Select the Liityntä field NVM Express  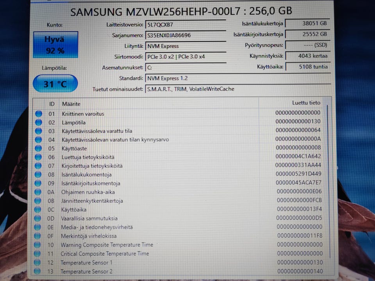pyautogui.click(x=186, y=46)
